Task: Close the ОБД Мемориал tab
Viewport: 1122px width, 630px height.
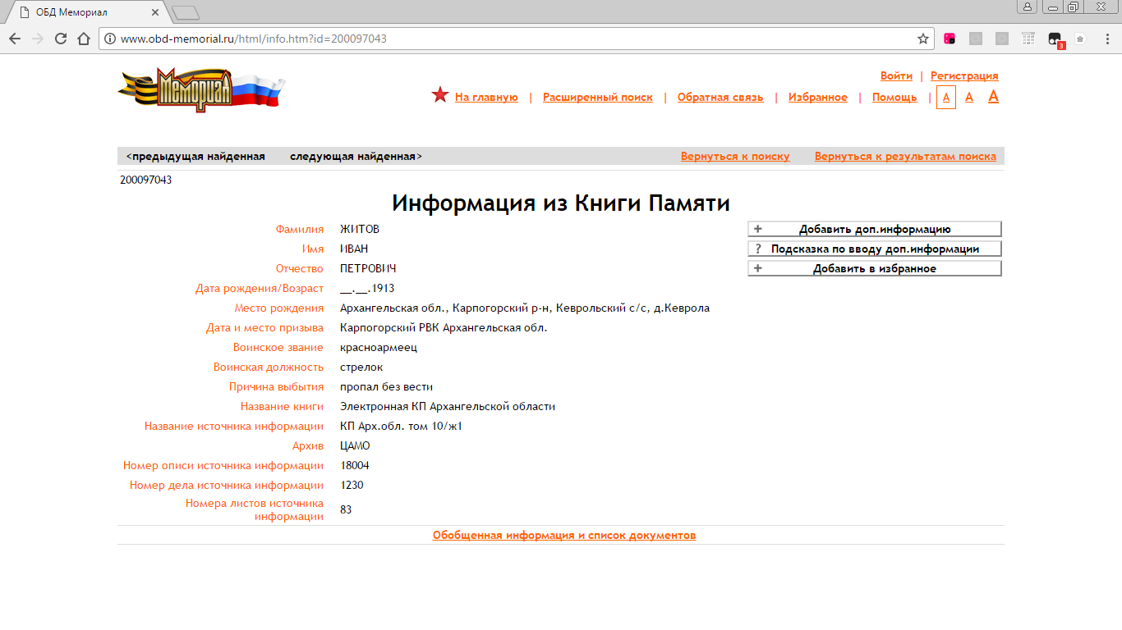Action: pos(154,12)
